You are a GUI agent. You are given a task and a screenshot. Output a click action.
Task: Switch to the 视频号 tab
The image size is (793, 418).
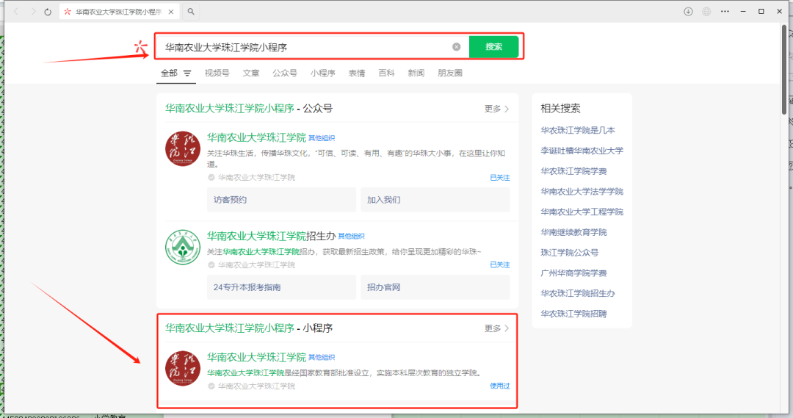click(217, 73)
